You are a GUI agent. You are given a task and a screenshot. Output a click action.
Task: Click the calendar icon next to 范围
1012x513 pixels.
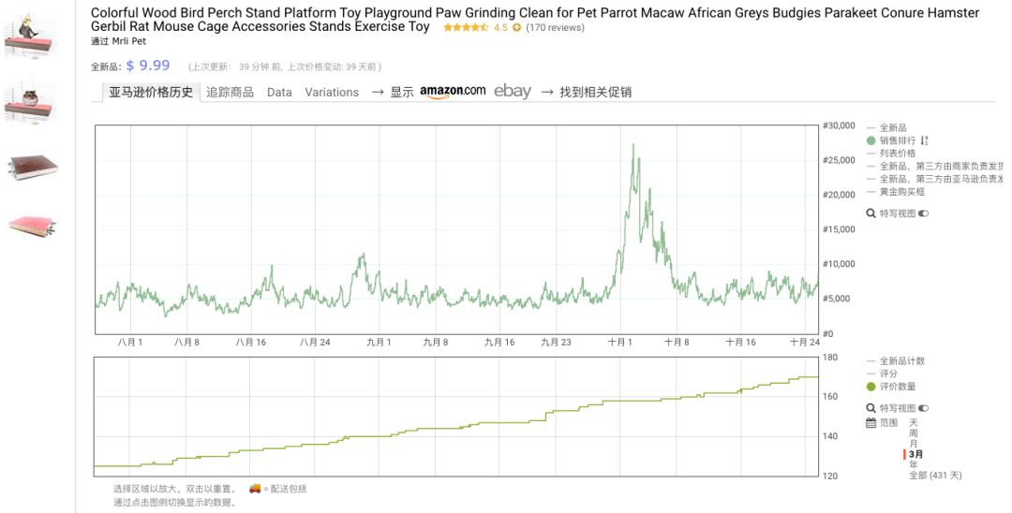click(871, 423)
